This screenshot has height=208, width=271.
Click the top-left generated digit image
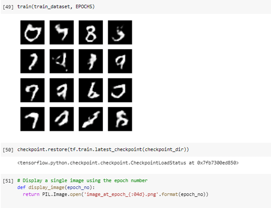pyautogui.click(x=32, y=32)
